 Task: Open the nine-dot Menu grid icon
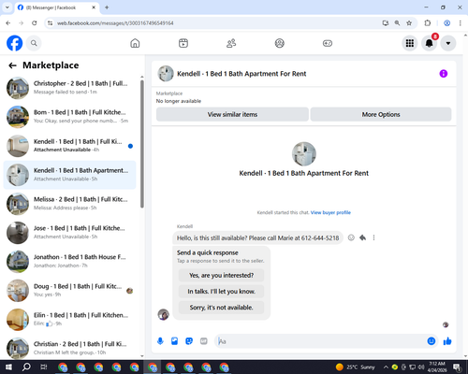410,43
